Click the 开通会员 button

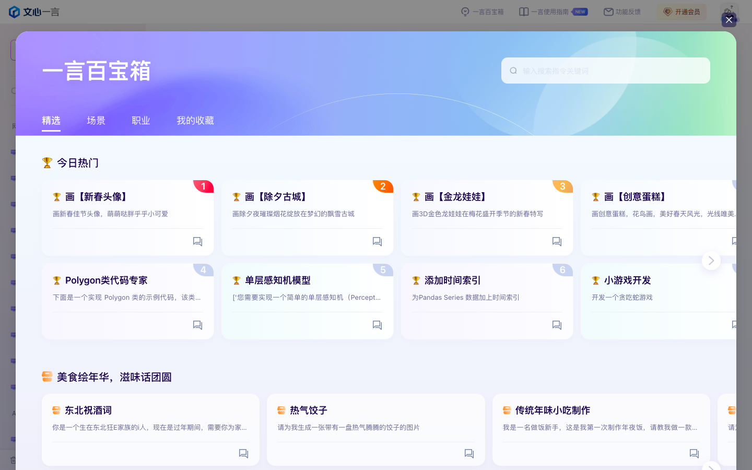tap(681, 12)
